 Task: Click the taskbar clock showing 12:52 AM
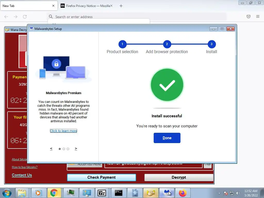[251, 193]
